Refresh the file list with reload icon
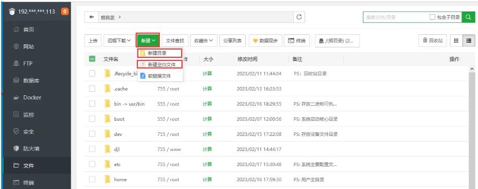Viewport: 478px width, 189px height. [x=299, y=17]
